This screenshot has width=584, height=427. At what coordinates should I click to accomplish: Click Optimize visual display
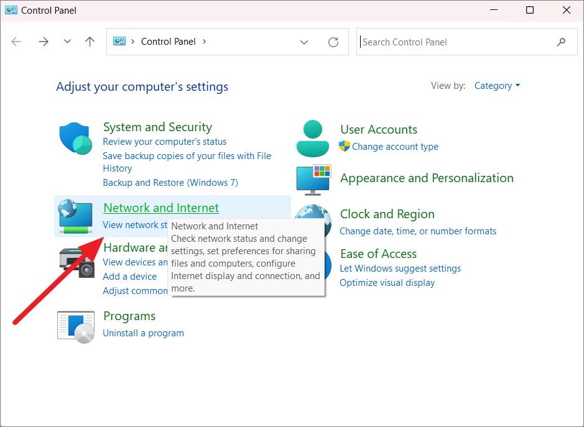click(387, 283)
